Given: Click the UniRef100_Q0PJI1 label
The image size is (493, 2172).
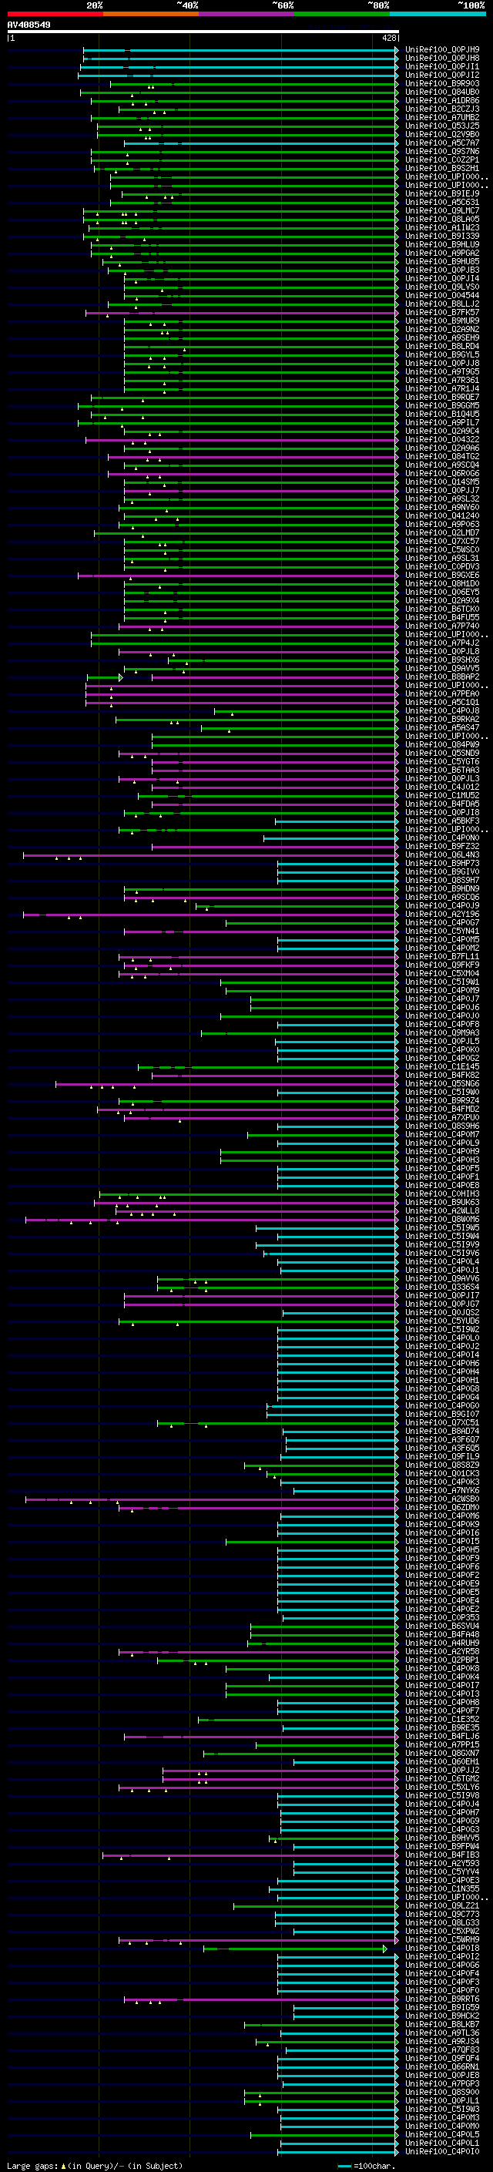Looking at the screenshot, I should coord(442,66).
